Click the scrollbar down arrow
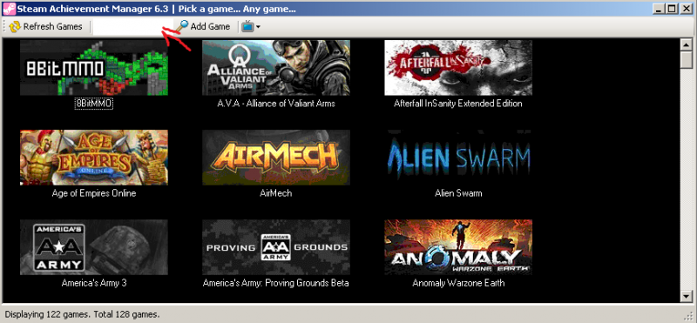 [687, 296]
